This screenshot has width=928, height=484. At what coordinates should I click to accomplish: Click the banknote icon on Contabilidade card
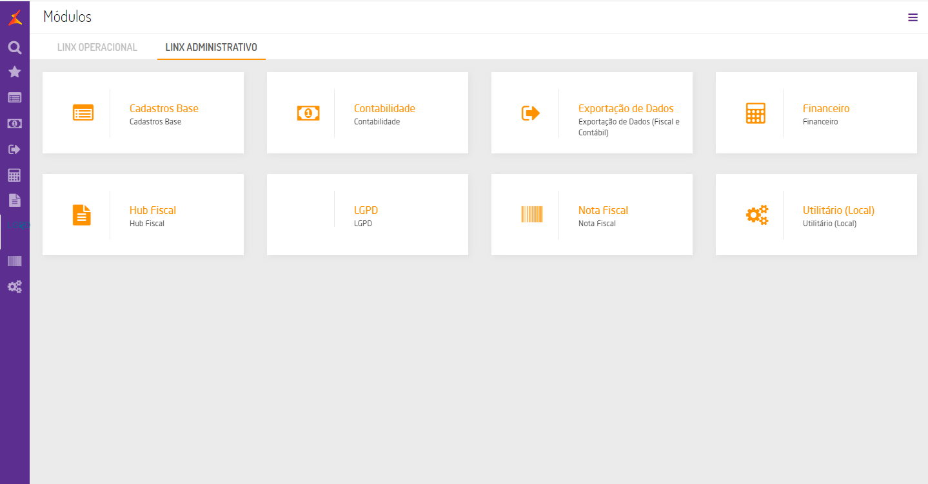(x=308, y=113)
